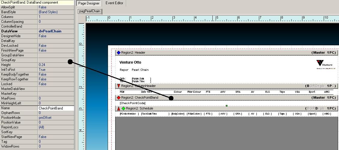Select the [Param.Date] field in header
339x150 pixels.
pyautogui.click(x=141, y=79)
